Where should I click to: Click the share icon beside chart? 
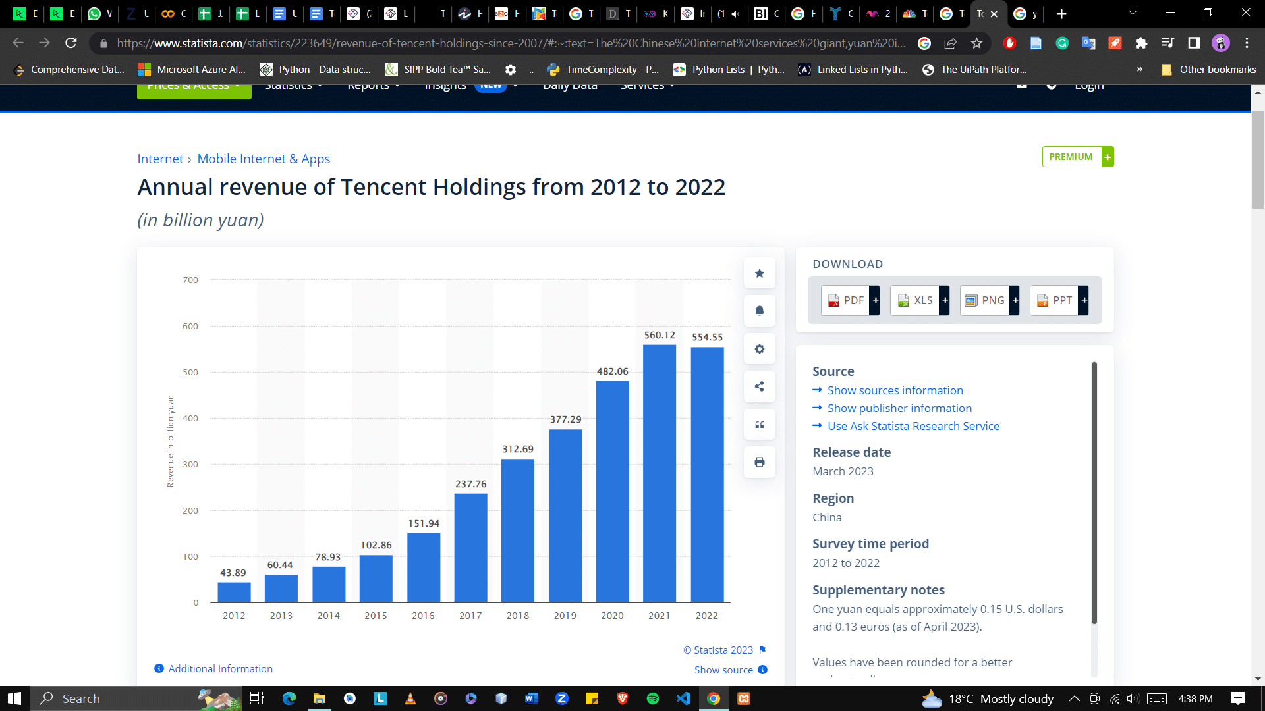[759, 386]
